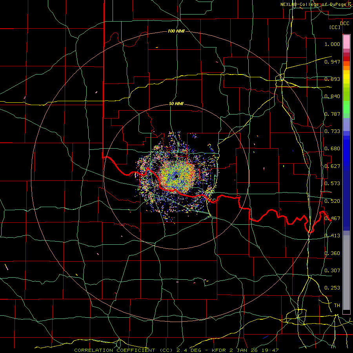Click the 0.680 scale value
This screenshot has height=353, width=353.
coord(332,149)
